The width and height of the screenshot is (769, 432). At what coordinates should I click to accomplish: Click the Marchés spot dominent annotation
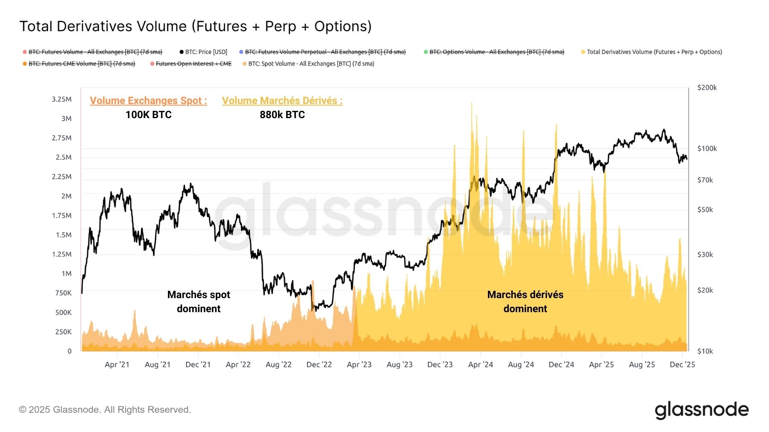pyautogui.click(x=199, y=302)
